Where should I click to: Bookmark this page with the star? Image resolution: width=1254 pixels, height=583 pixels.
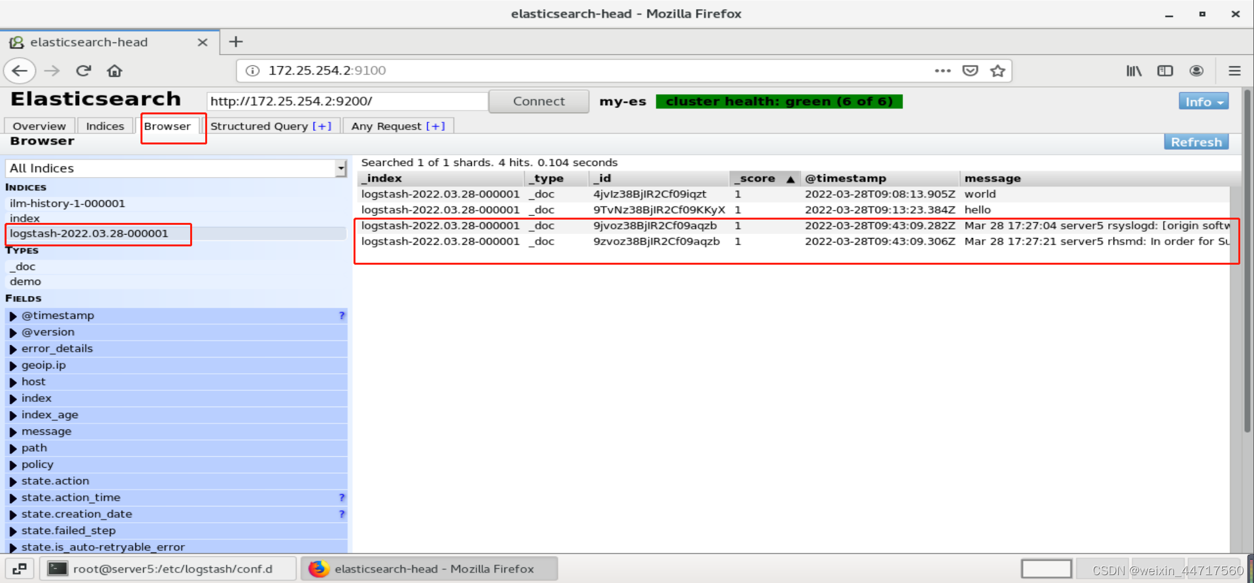tap(997, 71)
